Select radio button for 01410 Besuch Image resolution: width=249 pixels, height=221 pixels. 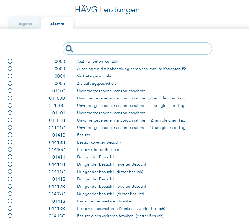10,135
